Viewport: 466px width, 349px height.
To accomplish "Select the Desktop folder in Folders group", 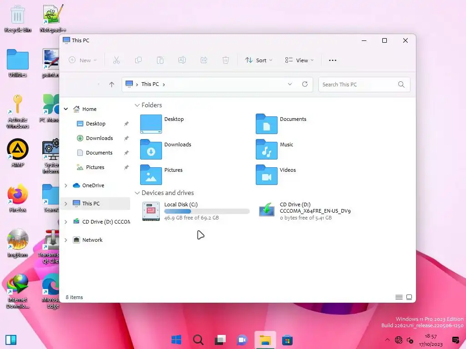I will click(x=162, y=124).
